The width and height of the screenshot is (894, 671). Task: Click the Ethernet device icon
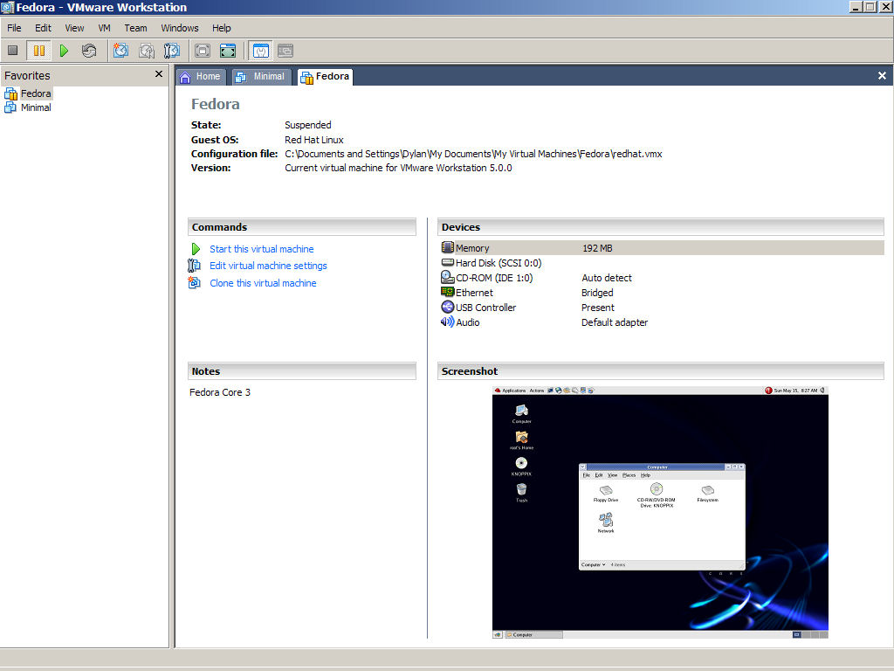(x=448, y=292)
